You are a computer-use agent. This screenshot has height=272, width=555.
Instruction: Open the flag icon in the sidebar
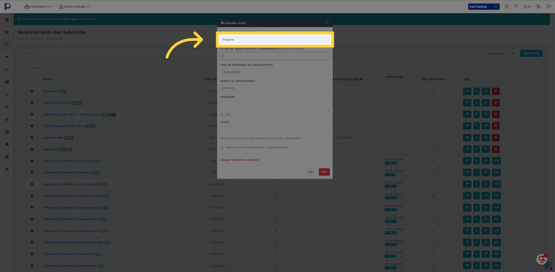7,57
